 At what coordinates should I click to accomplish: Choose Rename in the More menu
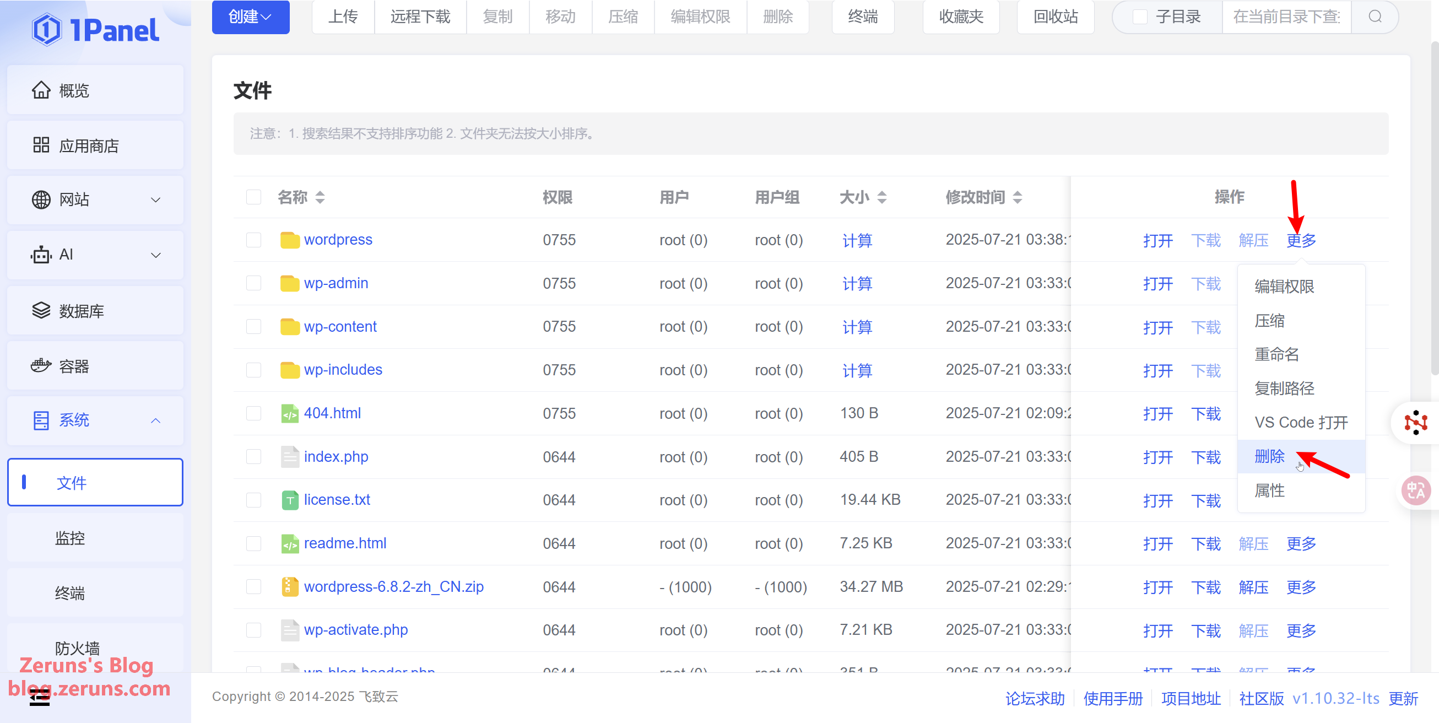1301,354
